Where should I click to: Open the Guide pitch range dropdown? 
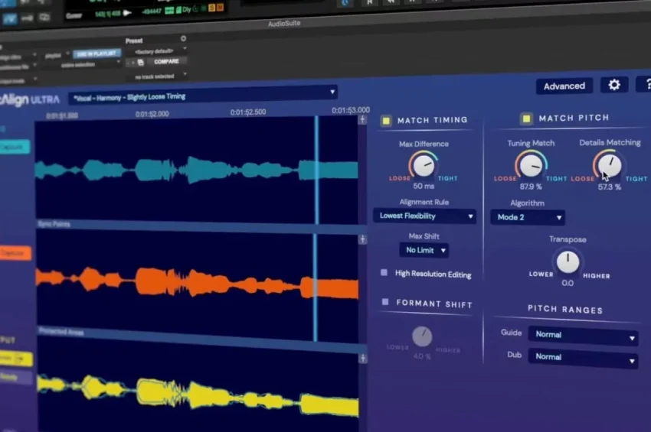click(x=583, y=335)
